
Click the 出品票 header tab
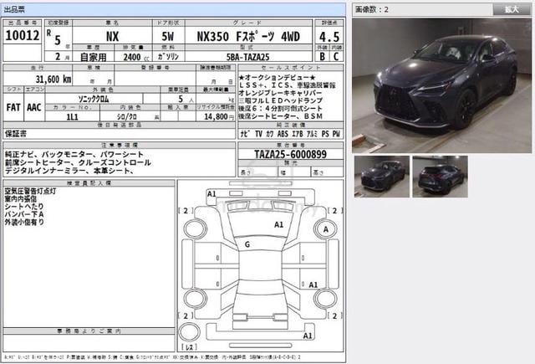tap(14, 9)
